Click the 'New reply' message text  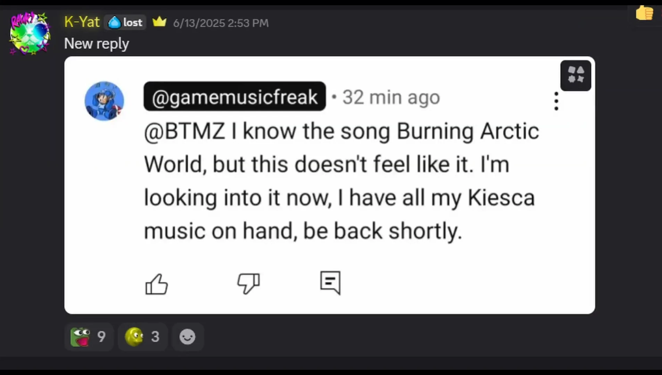pyautogui.click(x=97, y=44)
